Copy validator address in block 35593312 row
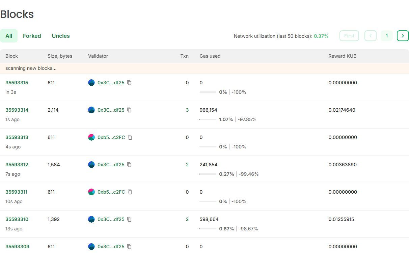The width and height of the screenshot is (409, 253). pyautogui.click(x=129, y=165)
